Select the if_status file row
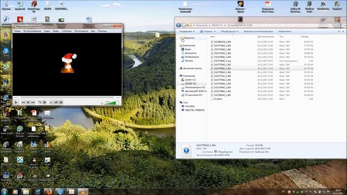Image resolution: width=347 pixels, height=195 pixels. 262,99
